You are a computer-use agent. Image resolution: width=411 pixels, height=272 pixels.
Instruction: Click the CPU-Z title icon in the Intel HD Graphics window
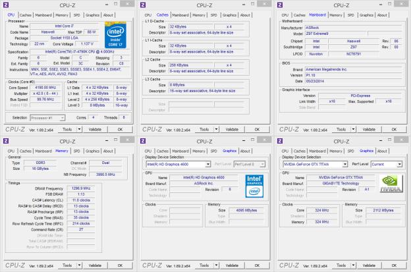143,141
